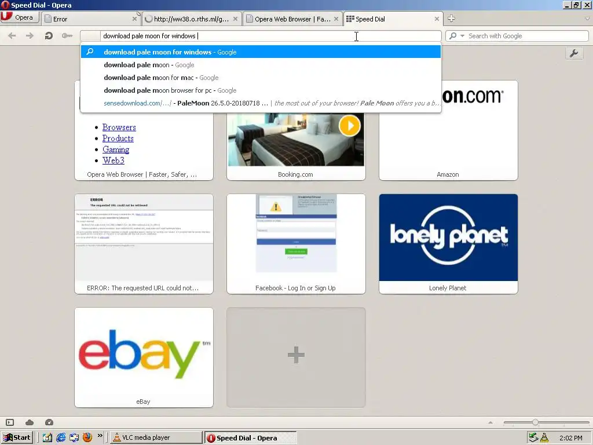Open the search engine selector dropdown
Screen dimensions: 593x445
pos(462,36)
